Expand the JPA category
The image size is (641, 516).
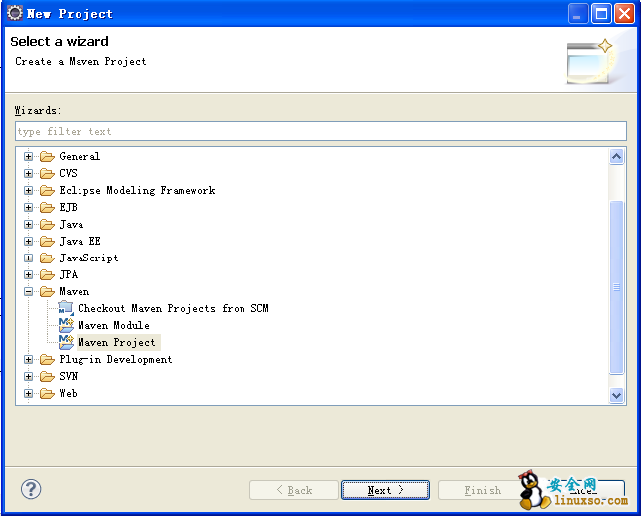click(29, 275)
